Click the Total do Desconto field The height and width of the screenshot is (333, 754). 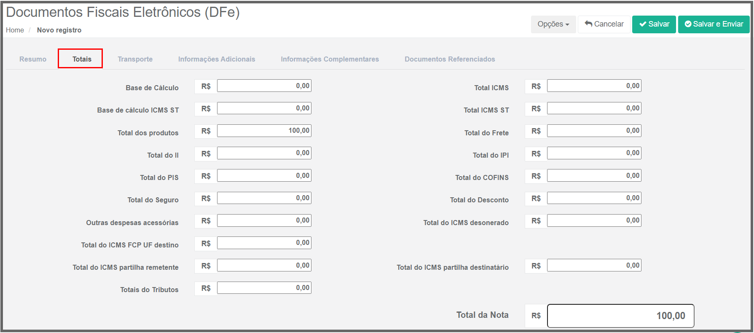click(594, 198)
